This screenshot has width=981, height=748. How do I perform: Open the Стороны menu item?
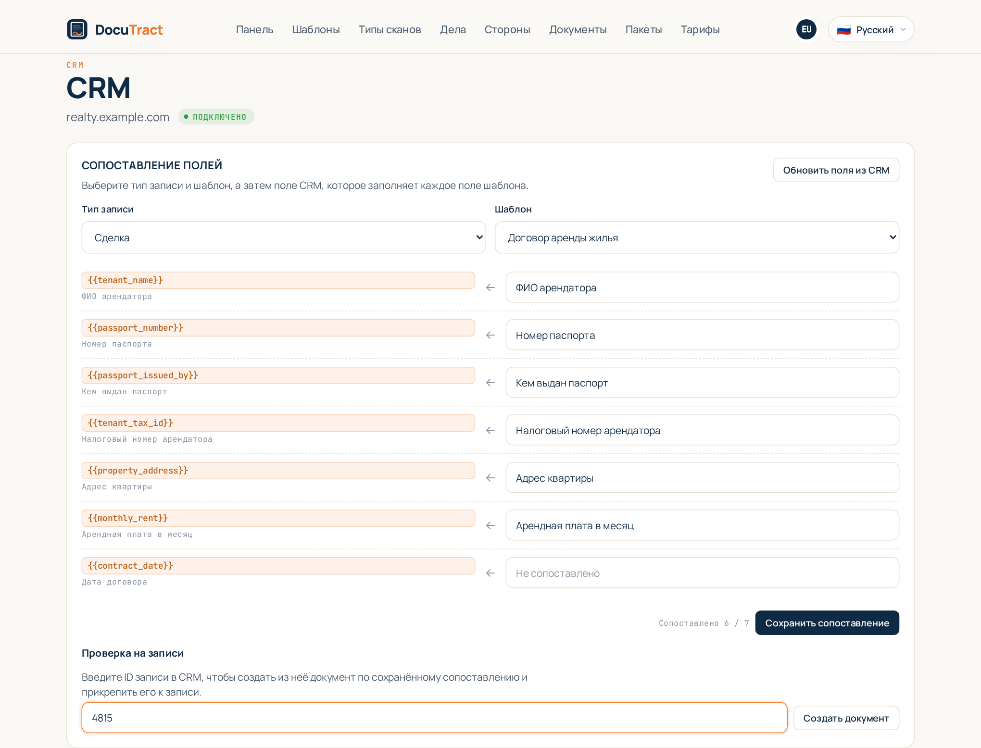pyautogui.click(x=507, y=30)
